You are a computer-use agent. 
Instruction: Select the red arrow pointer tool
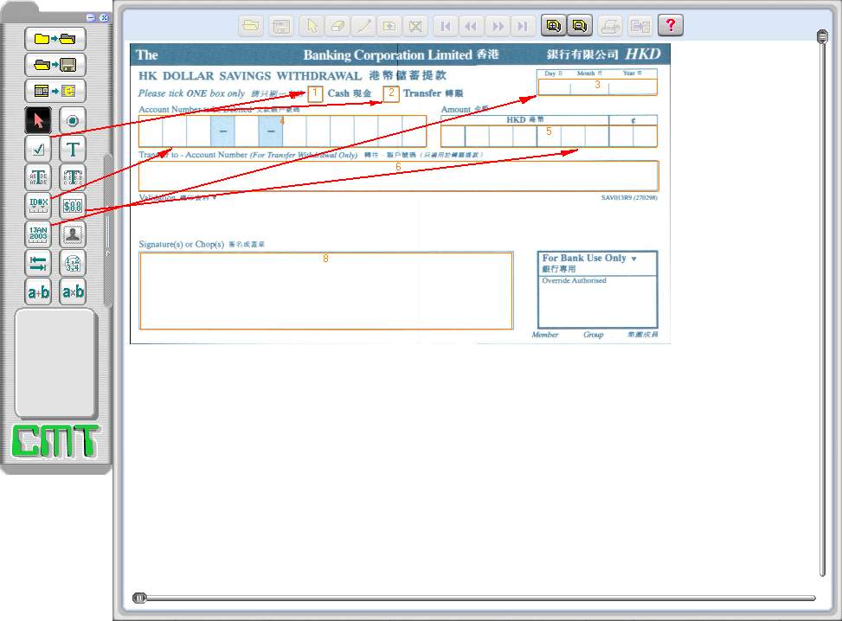pyautogui.click(x=37, y=121)
